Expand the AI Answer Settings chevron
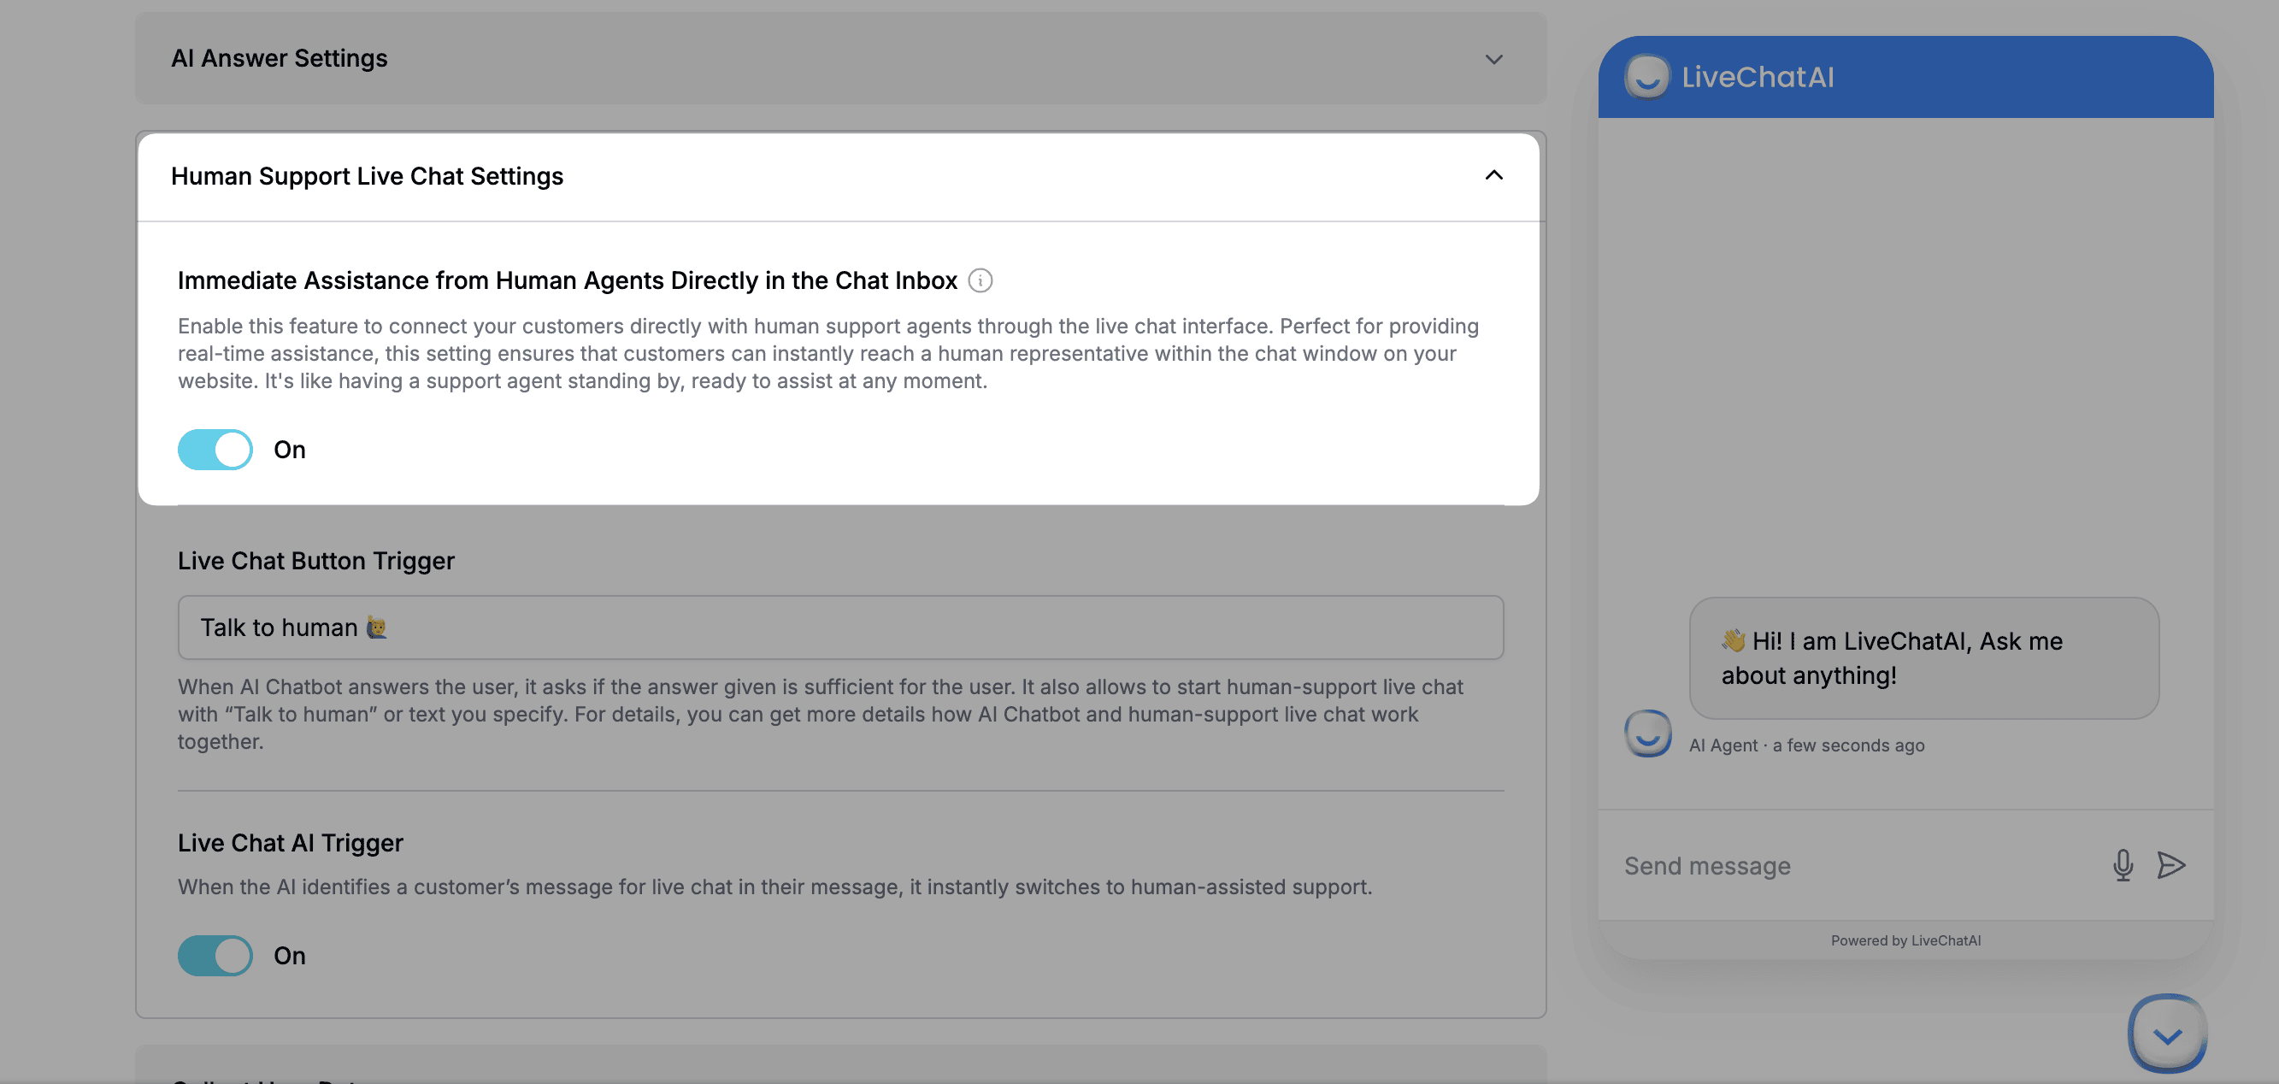Screen dimensions: 2279x1084 pyautogui.click(x=1493, y=59)
